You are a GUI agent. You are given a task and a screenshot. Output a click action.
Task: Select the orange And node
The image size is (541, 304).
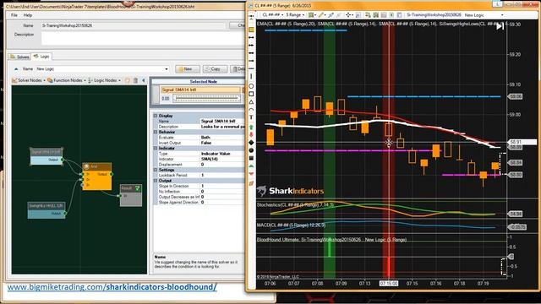[x=97, y=176]
